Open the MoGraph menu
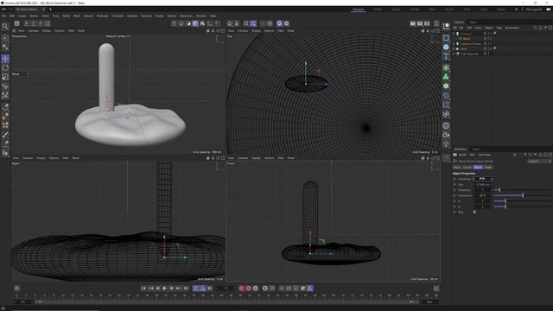Screen dimensions: 553x311 point(103,16)
